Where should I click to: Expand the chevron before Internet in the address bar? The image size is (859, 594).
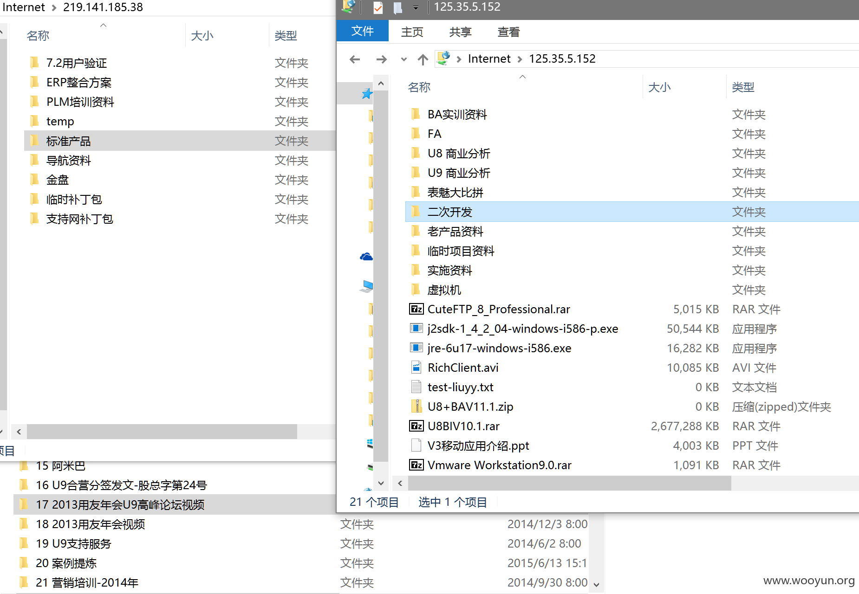click(459, 59)
